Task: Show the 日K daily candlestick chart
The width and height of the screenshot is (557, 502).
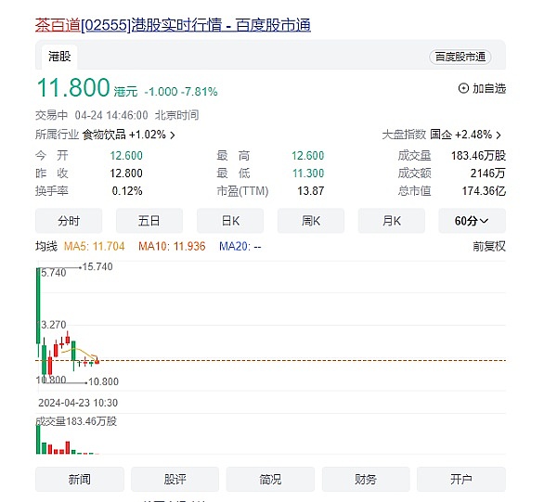Action: (x=230, y=221)
